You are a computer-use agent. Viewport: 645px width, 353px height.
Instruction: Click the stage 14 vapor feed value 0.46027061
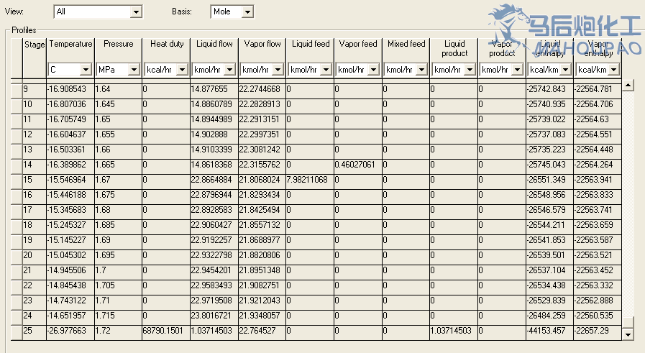(357, 164)
